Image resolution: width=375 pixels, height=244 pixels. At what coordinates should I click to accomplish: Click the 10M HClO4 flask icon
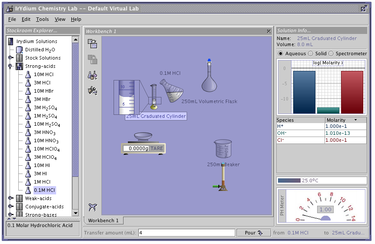(28, 149)
